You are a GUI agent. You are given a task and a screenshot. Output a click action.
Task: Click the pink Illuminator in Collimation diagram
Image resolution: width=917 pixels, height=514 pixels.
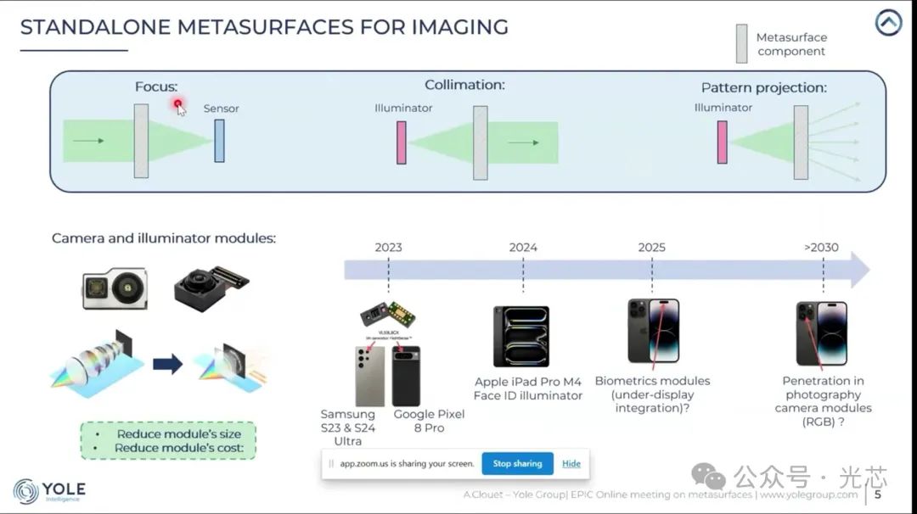pyautogui.click(x=401, y=142)
